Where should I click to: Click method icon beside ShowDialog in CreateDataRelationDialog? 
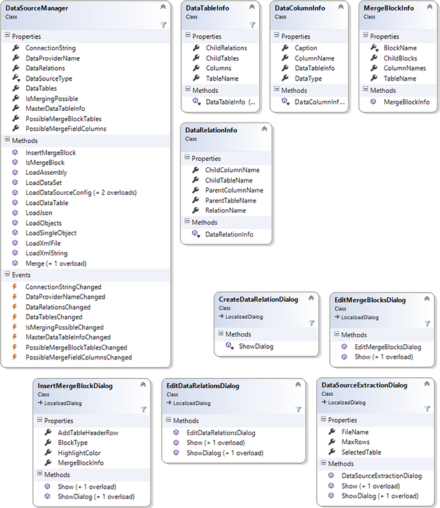coord(230,346)
